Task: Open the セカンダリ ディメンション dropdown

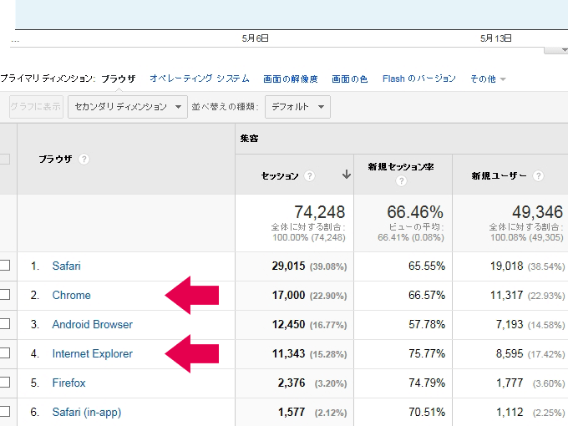Action: (x=128, y=107)
